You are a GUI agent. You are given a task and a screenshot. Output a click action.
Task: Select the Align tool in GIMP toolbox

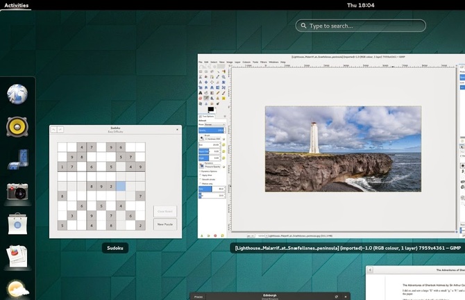[212, 82]
